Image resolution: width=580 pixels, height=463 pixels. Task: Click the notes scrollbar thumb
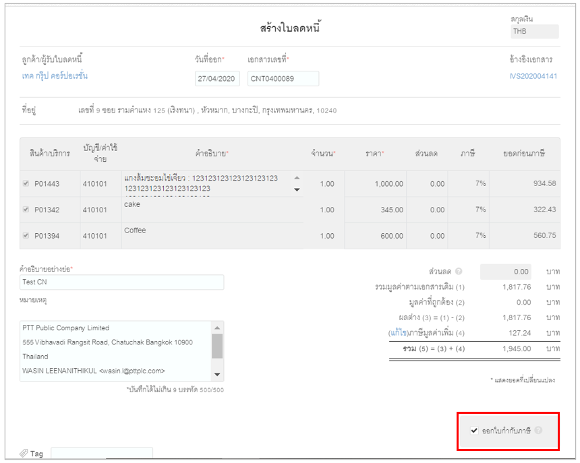click(217, 346)
